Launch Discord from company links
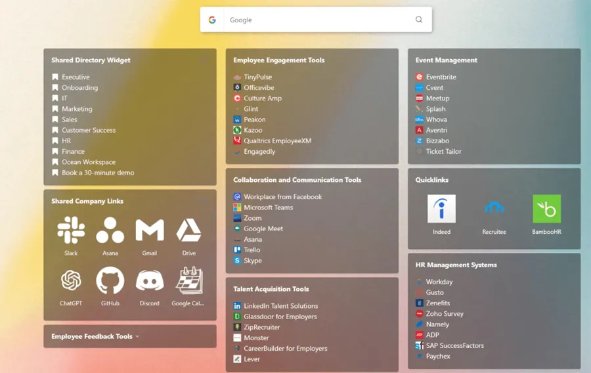This screenshot has height=373, width=591. click(x=150, y=281)
